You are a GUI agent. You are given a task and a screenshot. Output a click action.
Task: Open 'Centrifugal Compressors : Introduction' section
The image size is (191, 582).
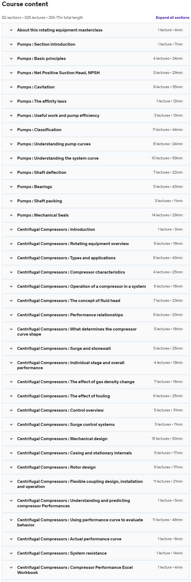[56, 229]
